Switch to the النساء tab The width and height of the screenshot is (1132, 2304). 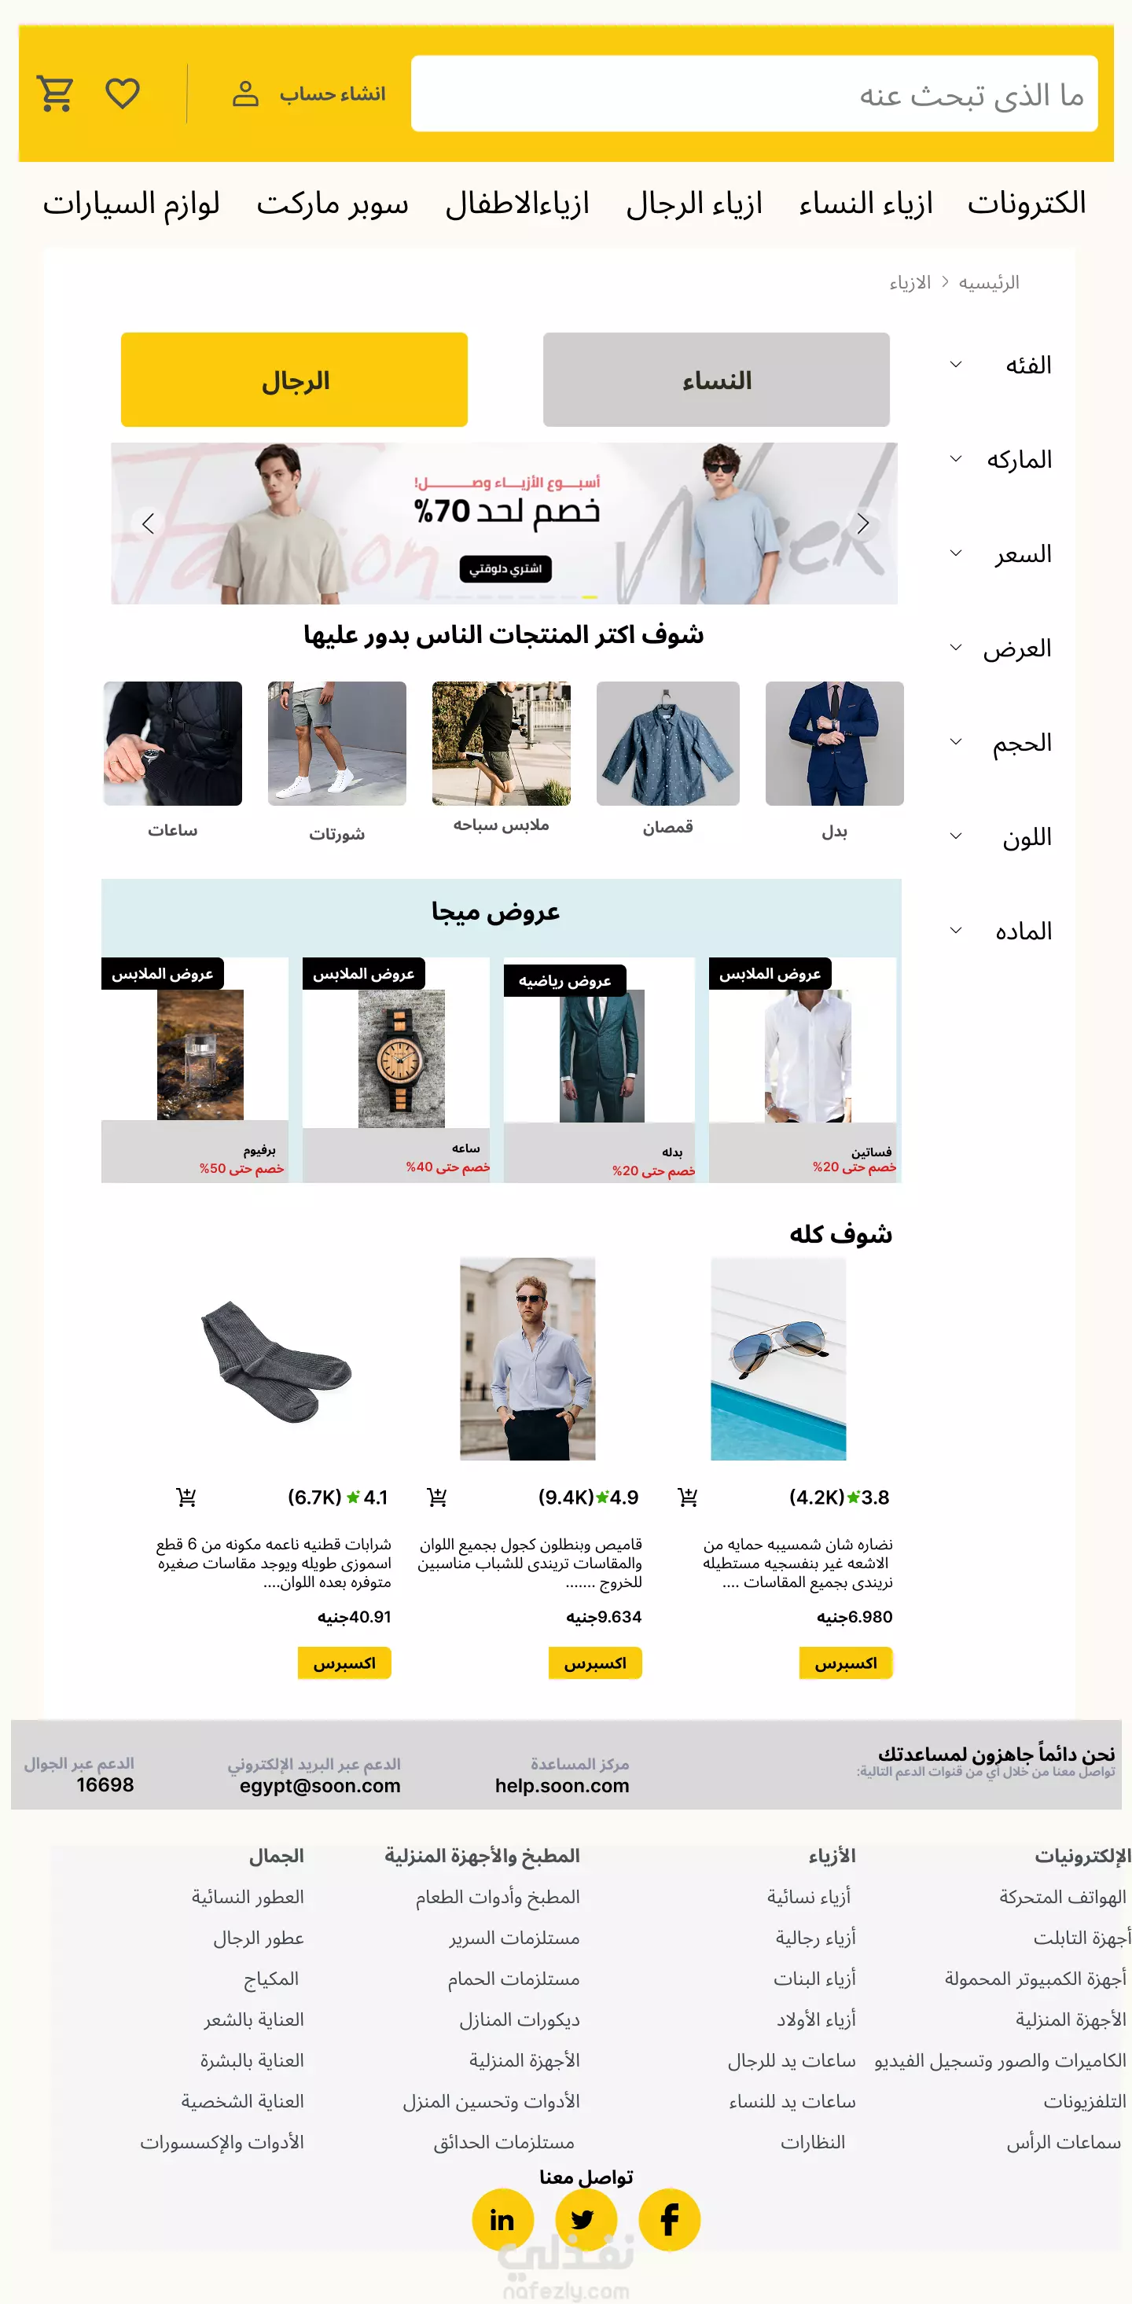click(716, 379)
